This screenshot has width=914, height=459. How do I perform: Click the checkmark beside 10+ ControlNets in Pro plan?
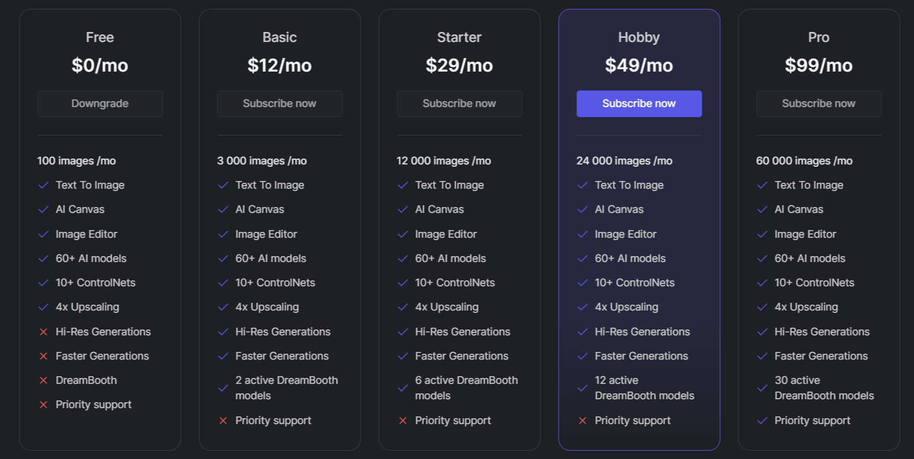[762, 283]
